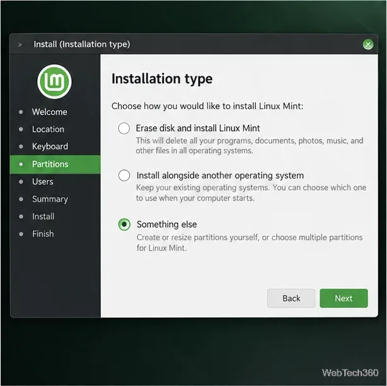Click the 'Install (Installation type)' window title
Viewport: 387px width, 386px height.
(82, 44)
